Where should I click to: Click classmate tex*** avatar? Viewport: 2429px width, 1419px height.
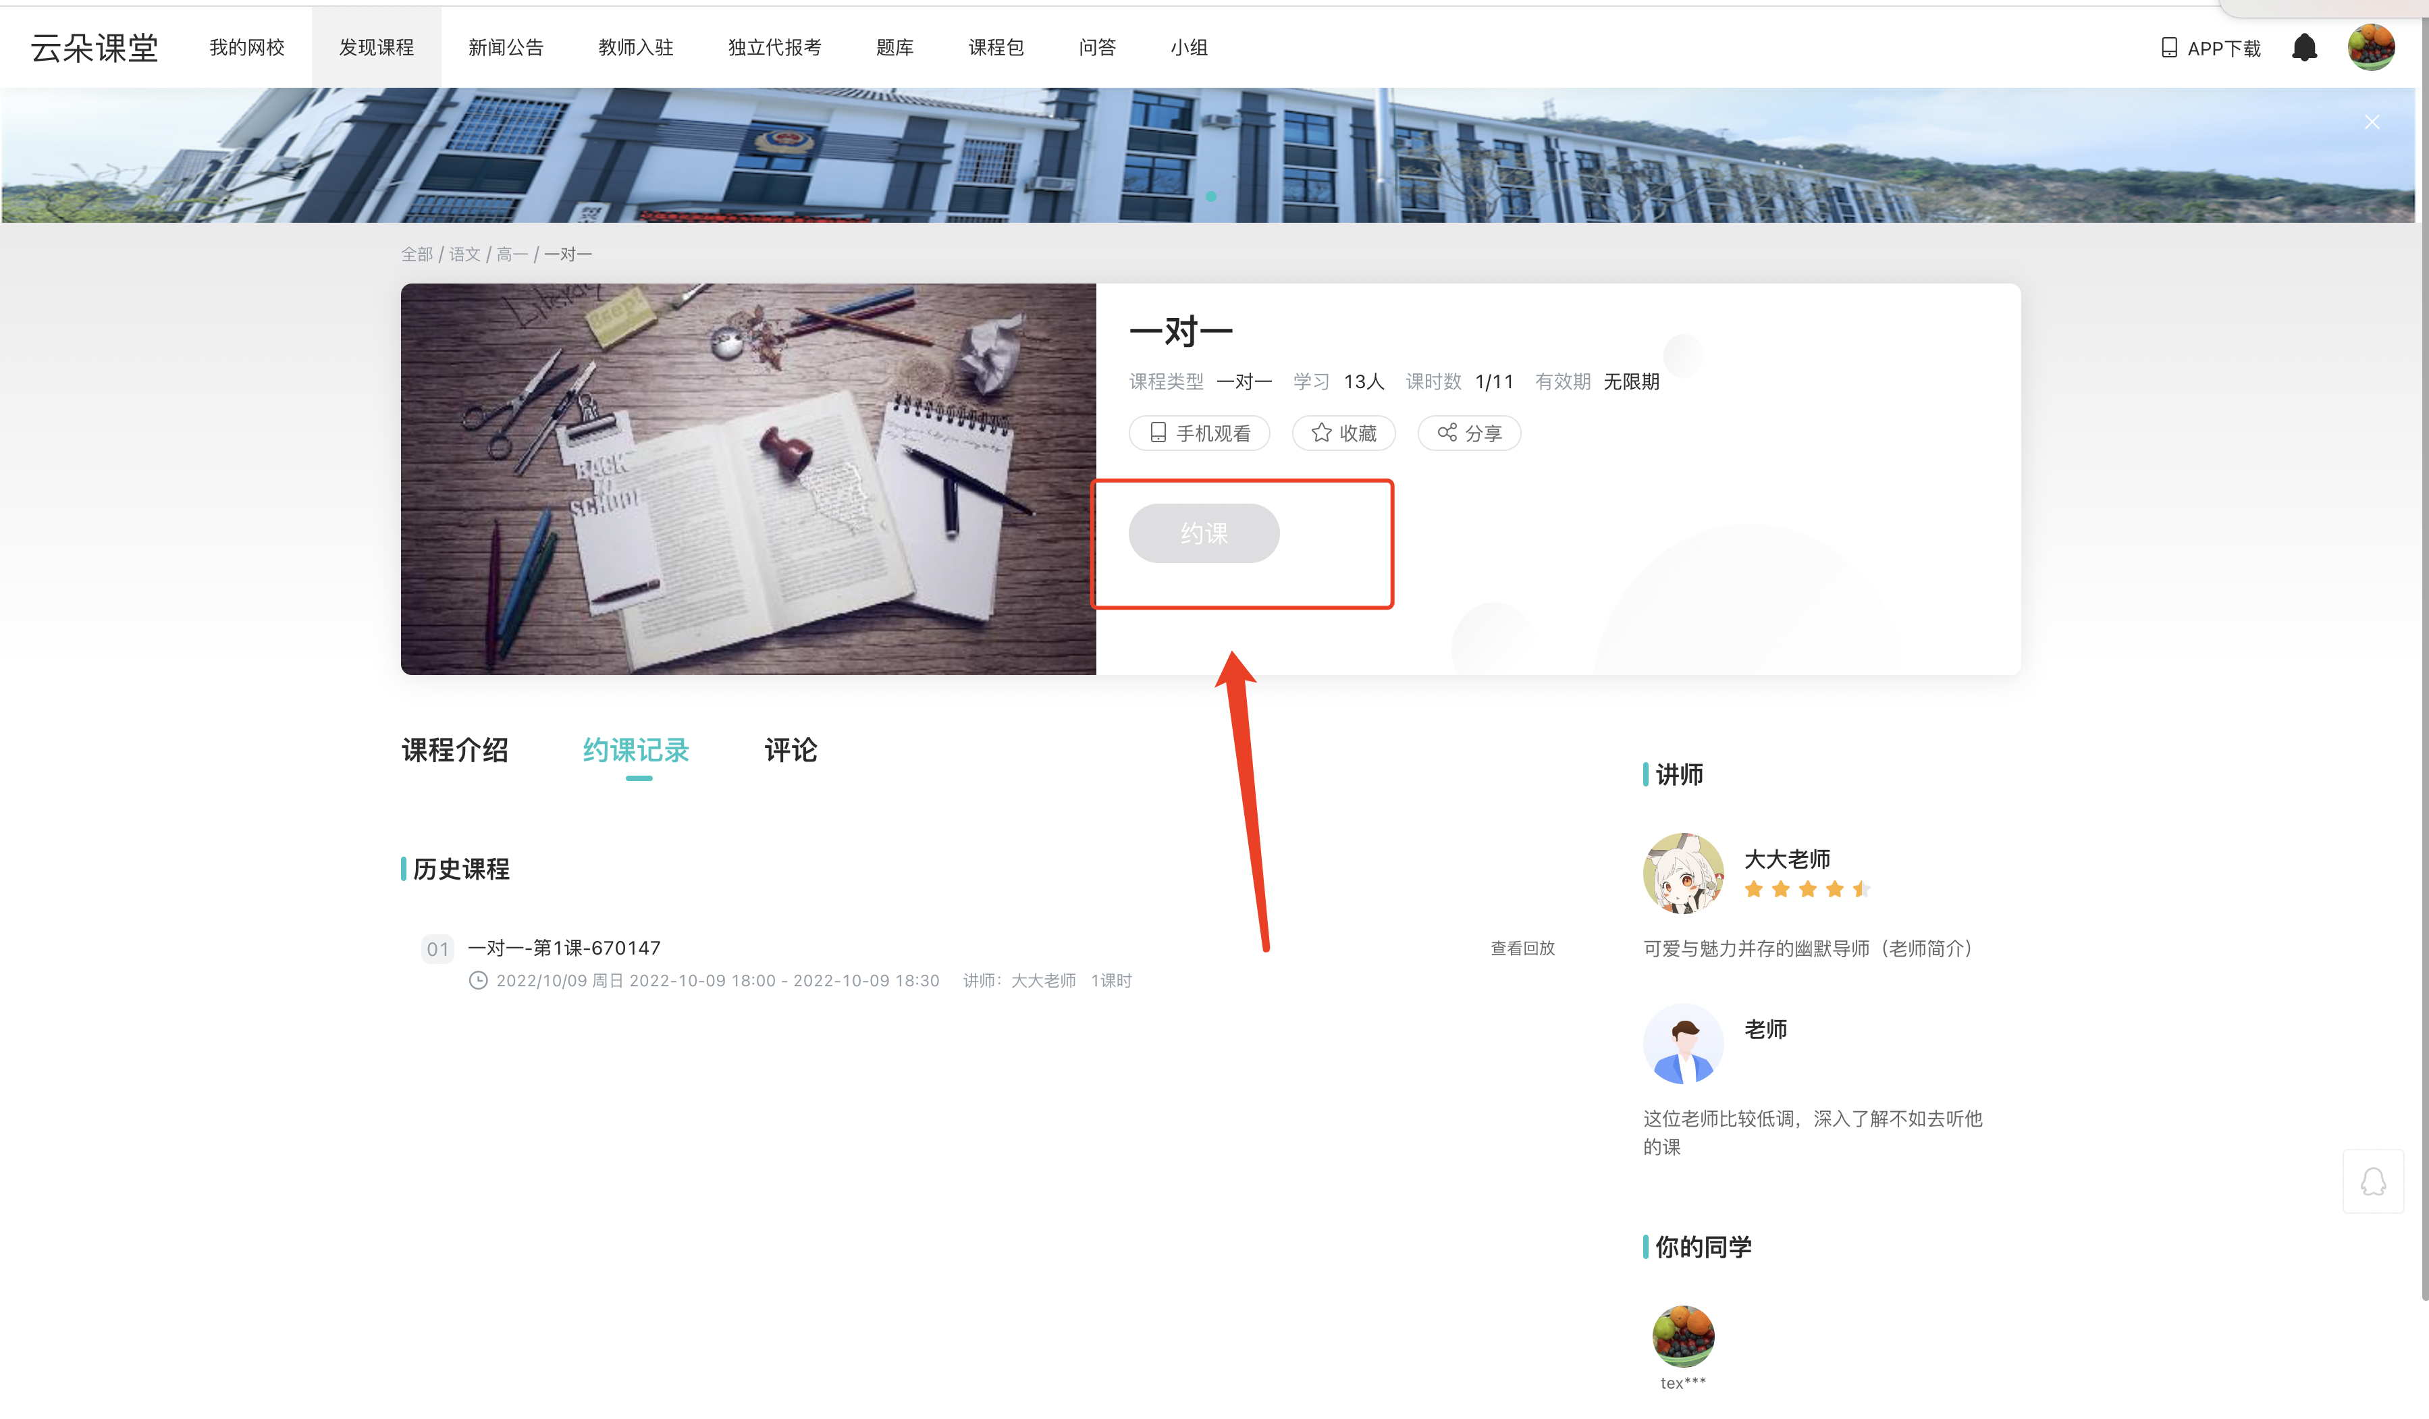click(1683, 1336)
